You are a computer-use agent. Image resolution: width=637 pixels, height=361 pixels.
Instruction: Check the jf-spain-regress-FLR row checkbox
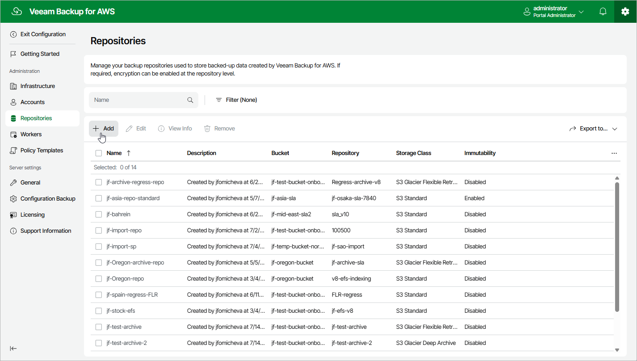click(99, 295)
